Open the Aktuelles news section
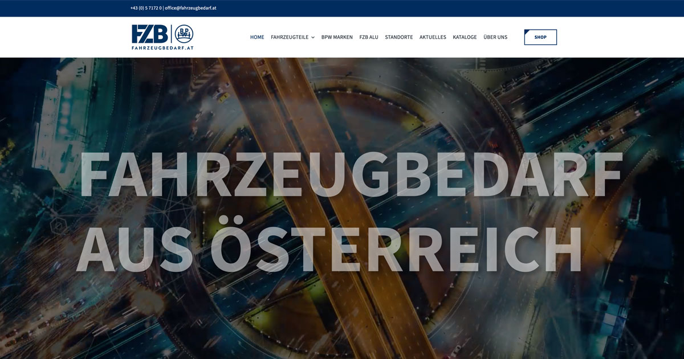The height and width of the screenshot is (359, 684). click(x=433, y=37)
